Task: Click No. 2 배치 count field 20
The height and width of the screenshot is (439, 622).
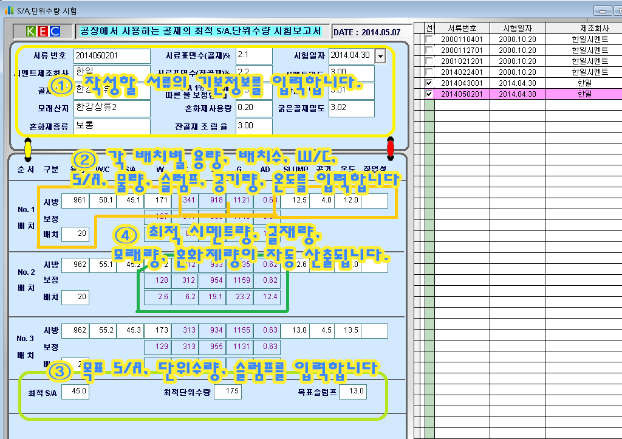Action: 75,297
